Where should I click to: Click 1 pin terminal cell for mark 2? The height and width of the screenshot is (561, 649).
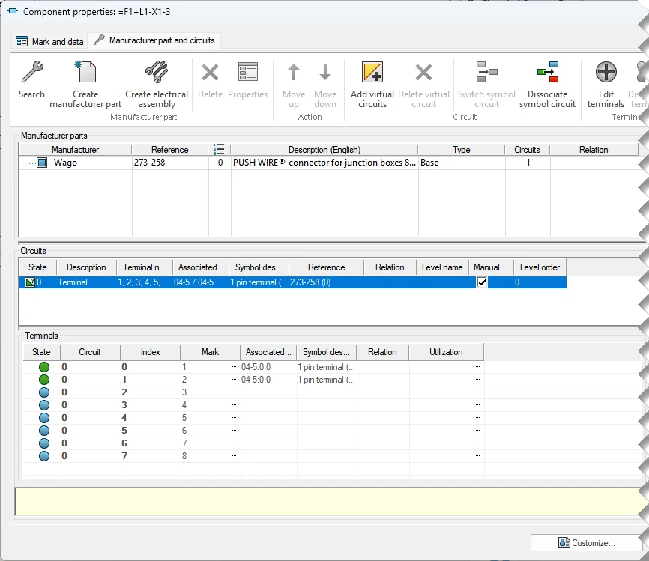coord(326,380)
